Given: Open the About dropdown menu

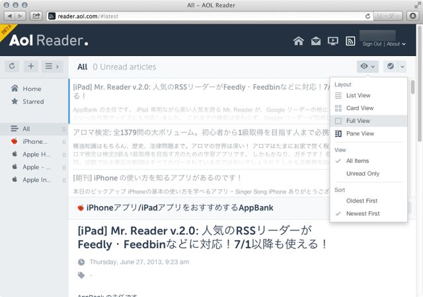Looking at the screenshot, I should pyautogui.click(x=396, y=44).
